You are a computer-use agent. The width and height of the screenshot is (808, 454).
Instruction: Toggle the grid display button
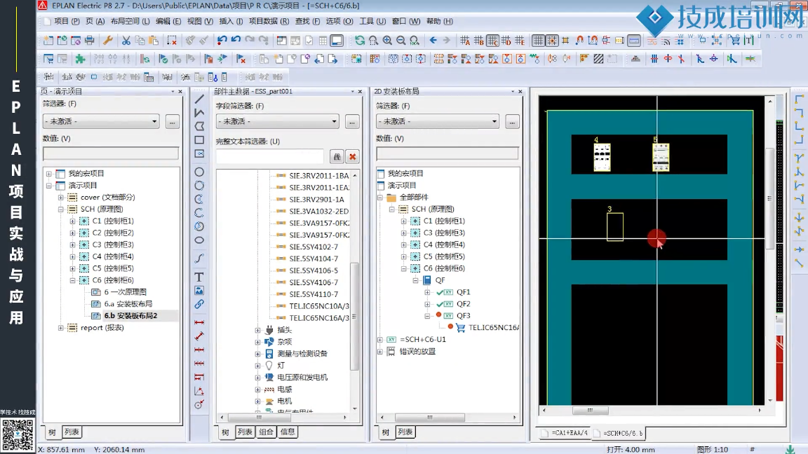(x=538, y=40)
